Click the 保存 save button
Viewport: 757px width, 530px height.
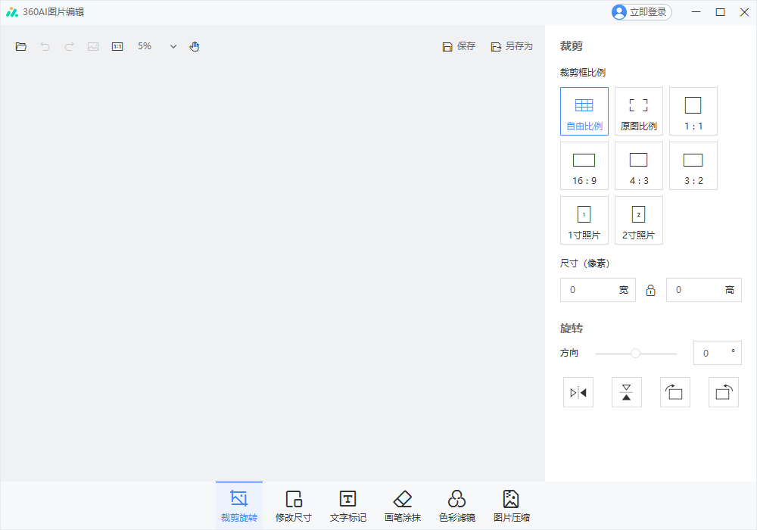[x=459, y=46]
